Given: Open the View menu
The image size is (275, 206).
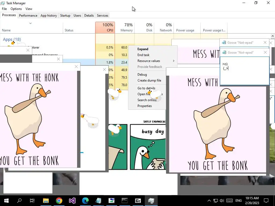Looking at the screenshot, I should click(29, 9).
